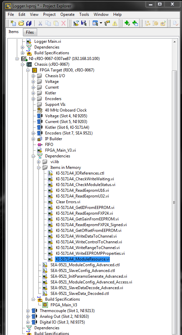Click the Resolve Conflicts toolbar icon

coord(107,23)
